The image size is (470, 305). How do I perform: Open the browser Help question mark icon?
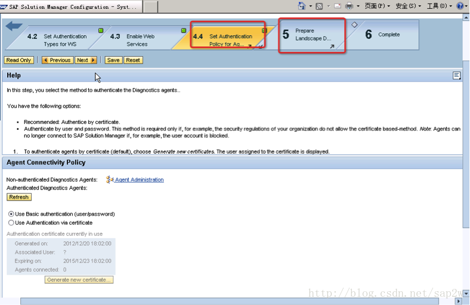pyautogui.click(x=460, y=6)
